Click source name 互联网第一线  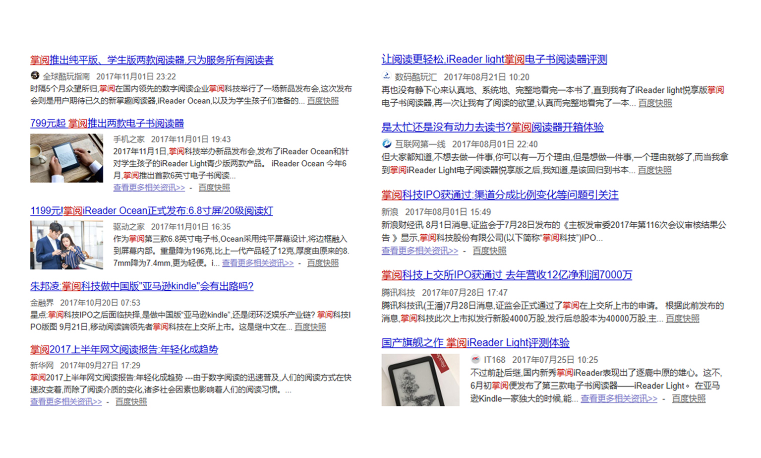(x=420, y=144)
